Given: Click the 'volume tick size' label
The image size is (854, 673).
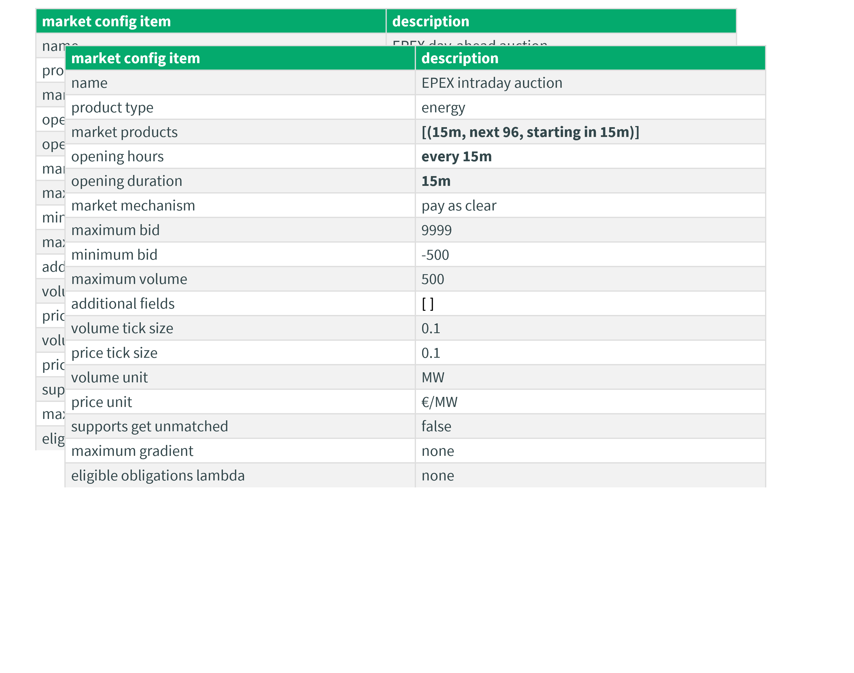Looking at the screenshot, I should click(122, 328).
